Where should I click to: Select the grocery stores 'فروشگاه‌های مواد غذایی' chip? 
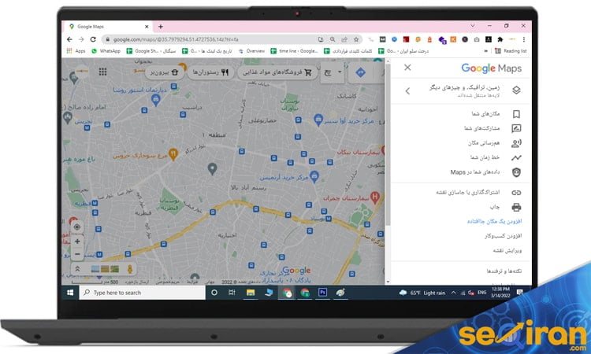point(277,72)
